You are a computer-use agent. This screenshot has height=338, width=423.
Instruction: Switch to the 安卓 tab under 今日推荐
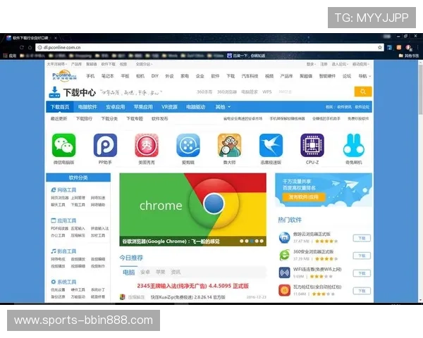pos(145,272)
